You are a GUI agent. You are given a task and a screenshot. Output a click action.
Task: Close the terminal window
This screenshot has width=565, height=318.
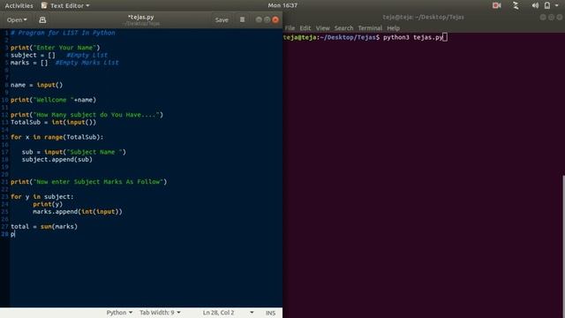point(559,18)
